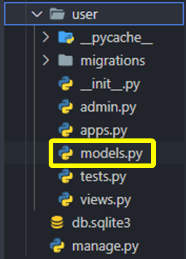Open the manage.py file

105,247
